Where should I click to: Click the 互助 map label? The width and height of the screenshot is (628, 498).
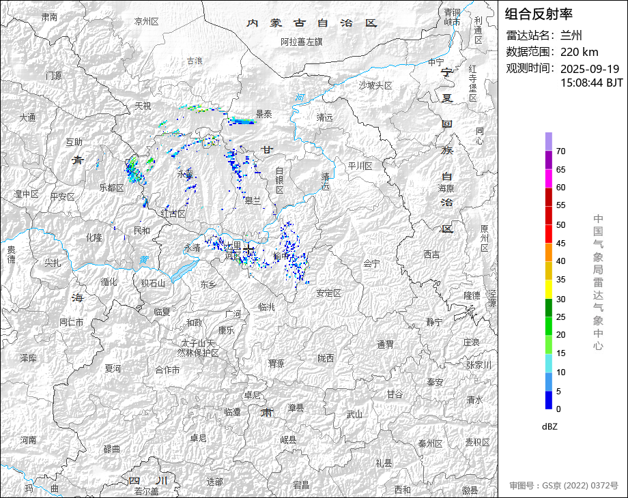(x=74, y=142)
